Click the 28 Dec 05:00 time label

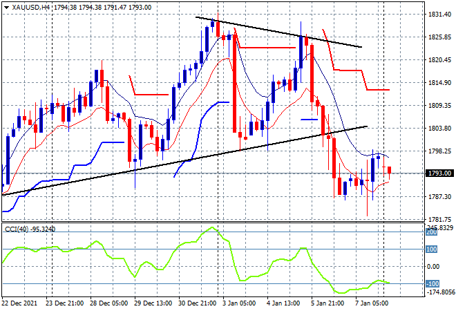point(108,303)
